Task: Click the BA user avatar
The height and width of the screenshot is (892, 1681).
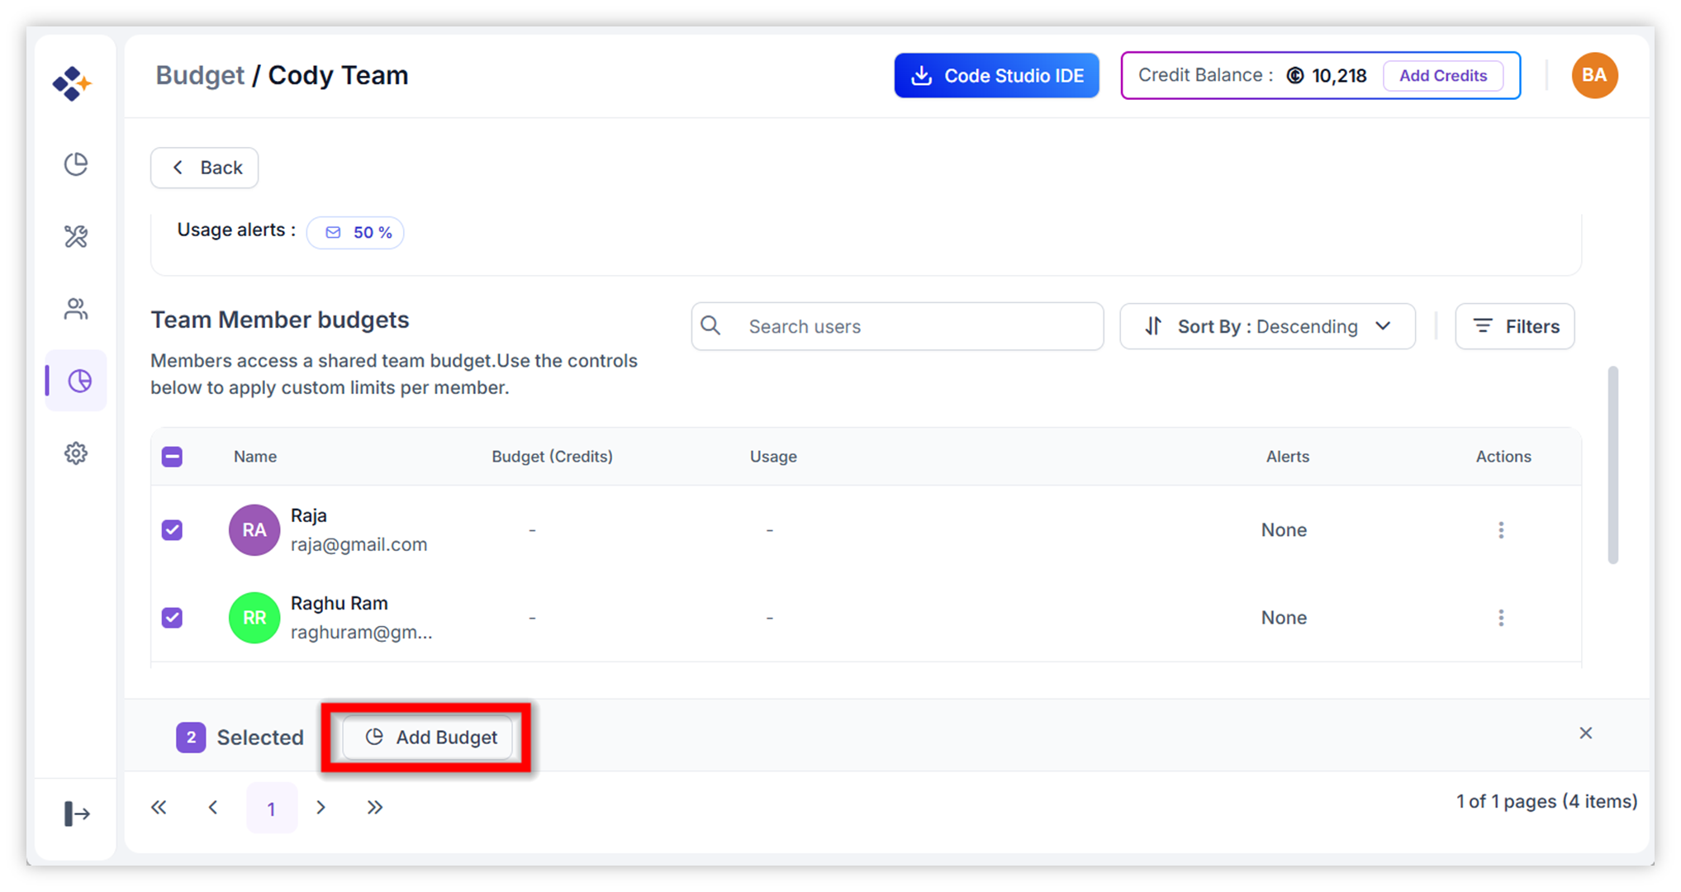Action: 1594,75
